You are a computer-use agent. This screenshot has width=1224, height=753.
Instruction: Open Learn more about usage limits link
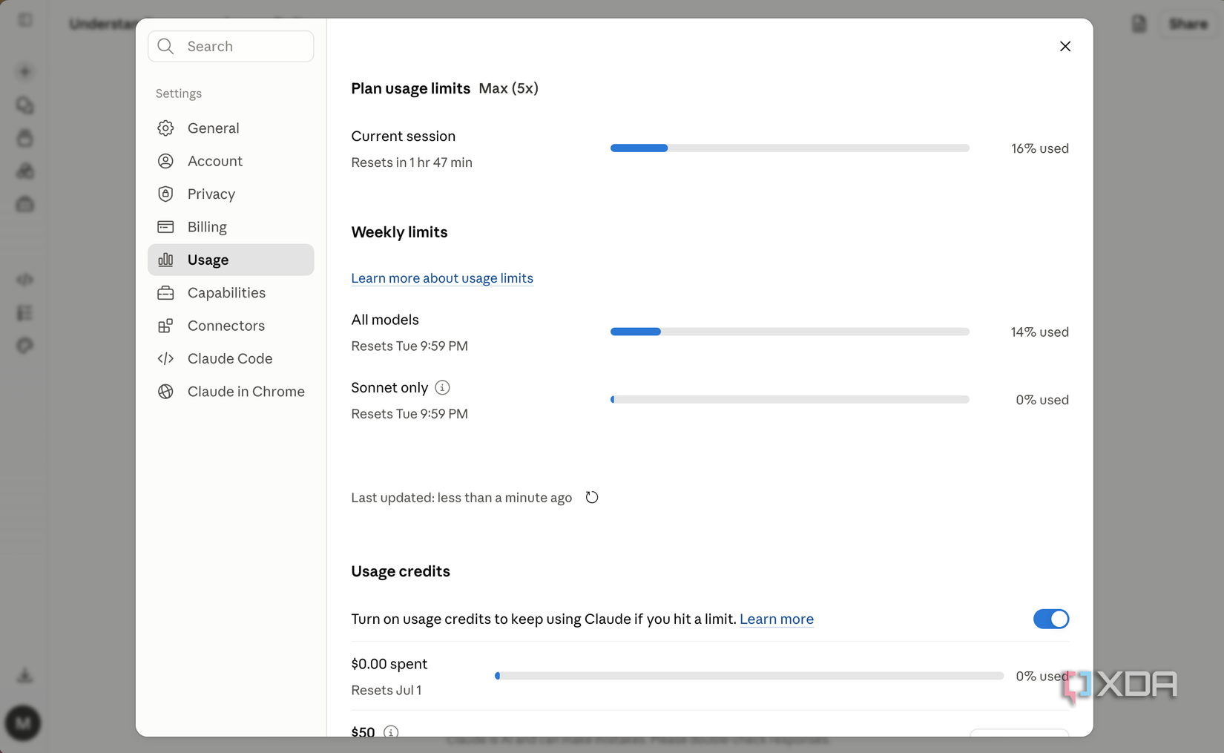pos(442,278)
